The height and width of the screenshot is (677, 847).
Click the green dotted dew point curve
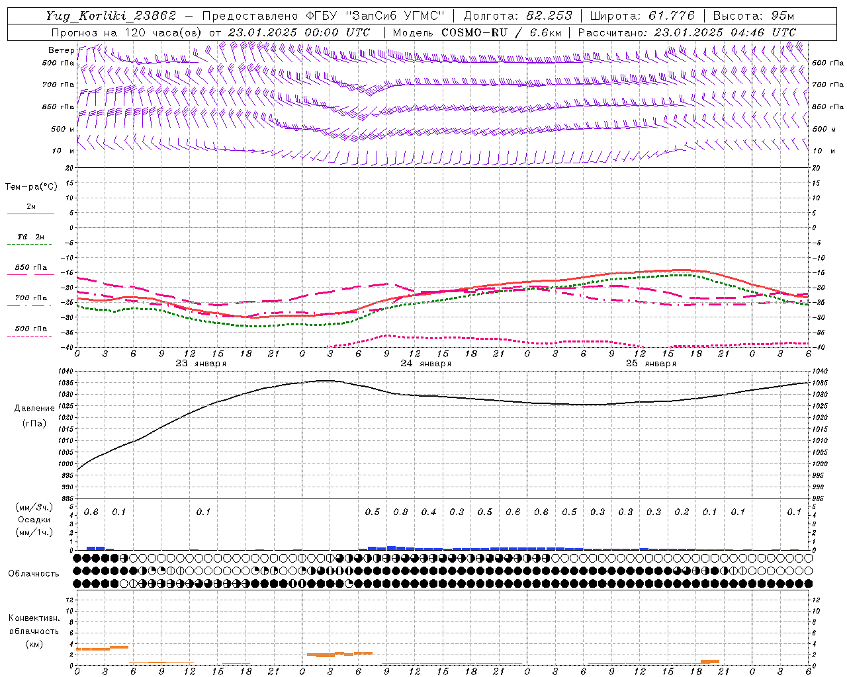444,301
